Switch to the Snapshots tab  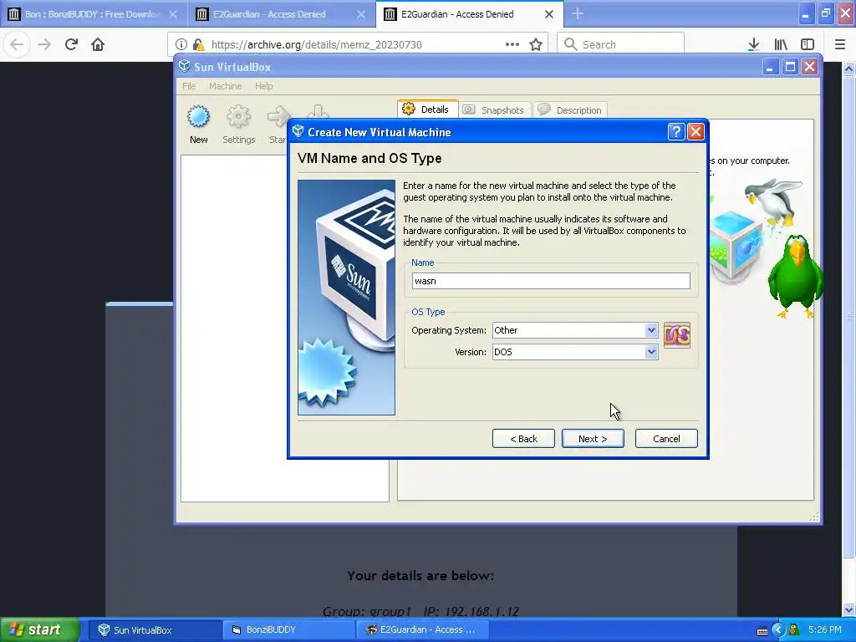coord(495,110)
